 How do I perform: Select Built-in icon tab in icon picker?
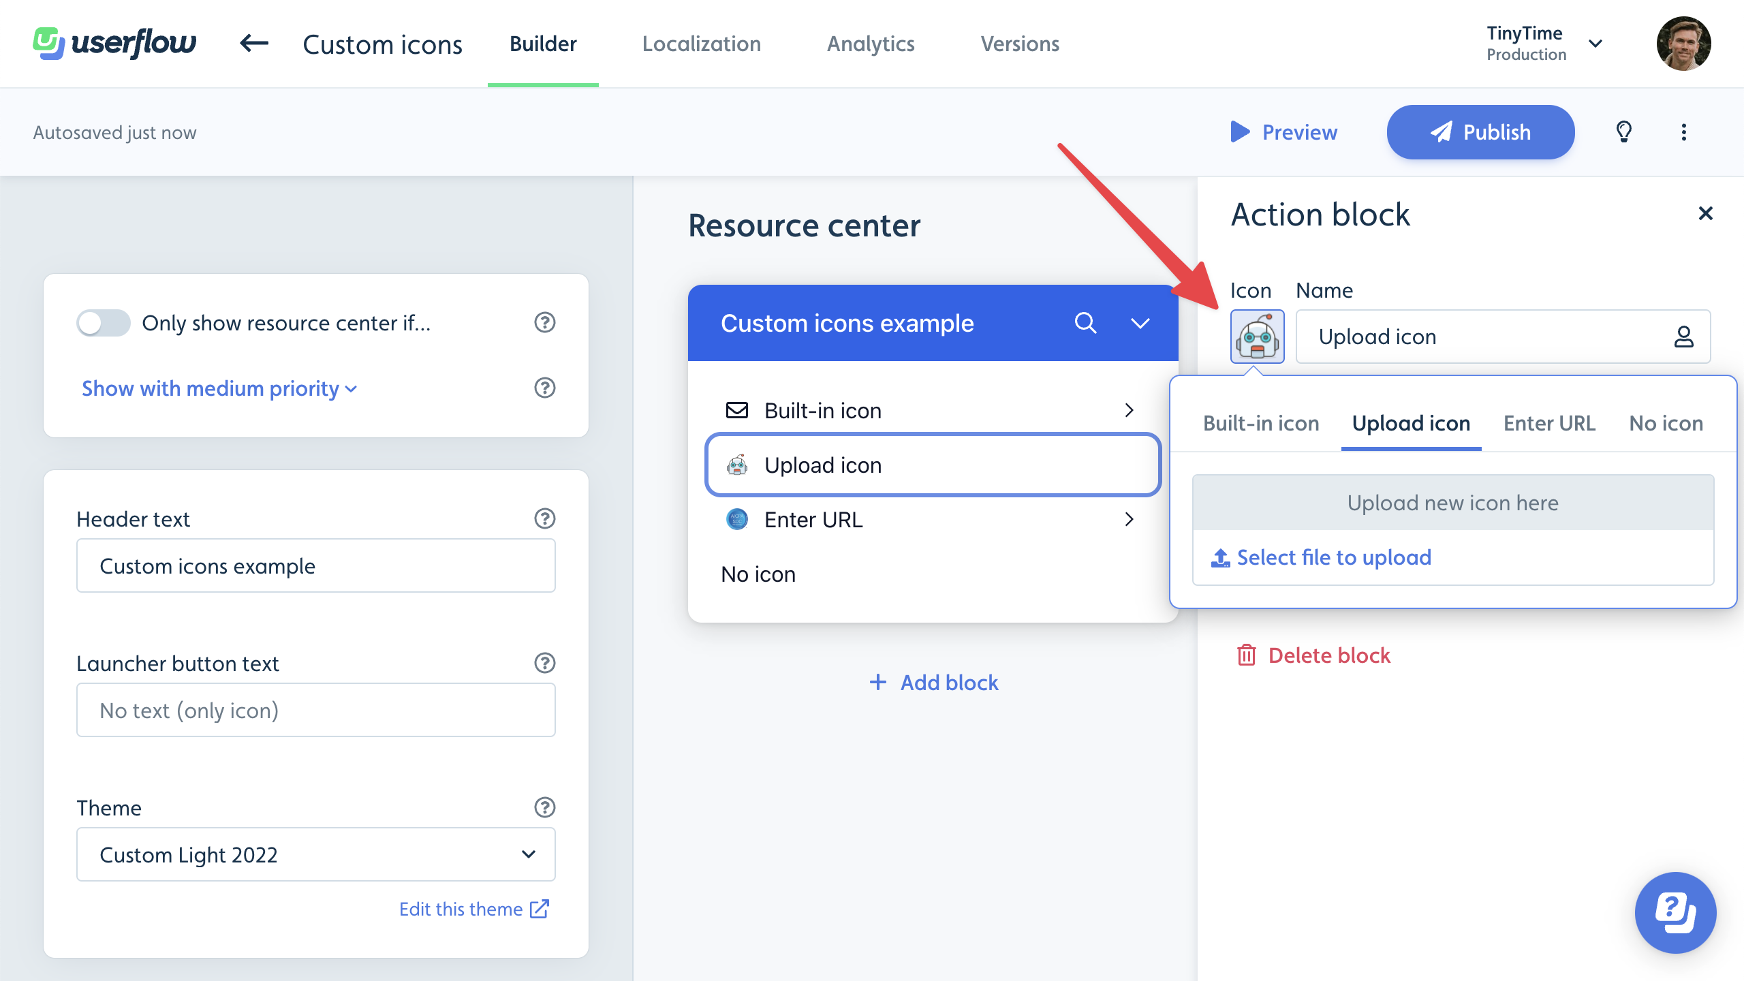pyautogui.click(x=1261, y=423)
